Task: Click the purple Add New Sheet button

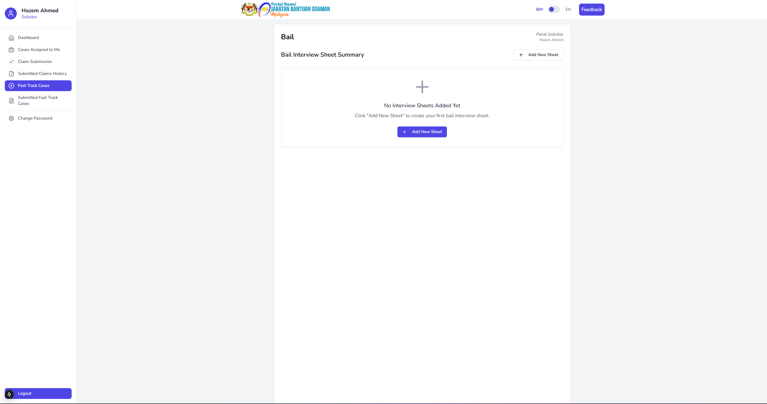Action: click(x=422, y=132)
